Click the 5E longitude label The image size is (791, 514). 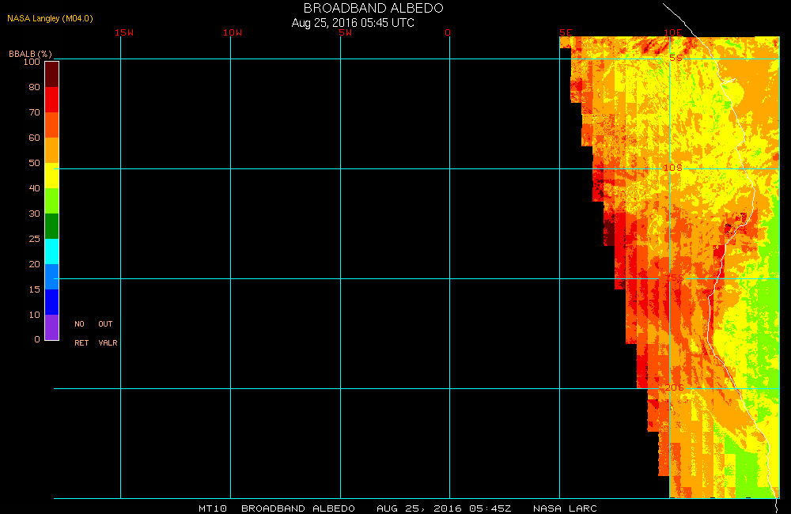566,32
